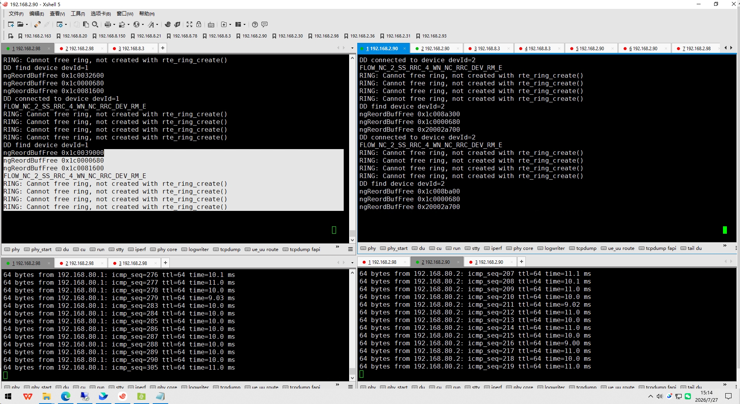Open File Explorer from taskbar
740x404 pixels.
[47, 396]
